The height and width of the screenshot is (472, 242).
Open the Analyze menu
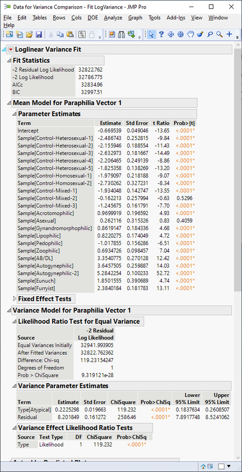point(113,18)
